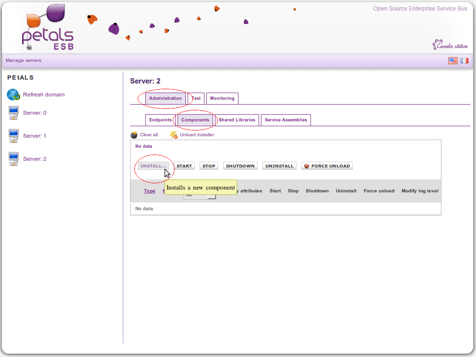Open the Administration tab
Viewport: 476px width, 357px height.
165,98
